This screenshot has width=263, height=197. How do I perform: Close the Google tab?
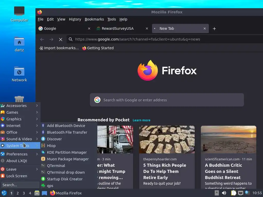[x=89, y=28]
